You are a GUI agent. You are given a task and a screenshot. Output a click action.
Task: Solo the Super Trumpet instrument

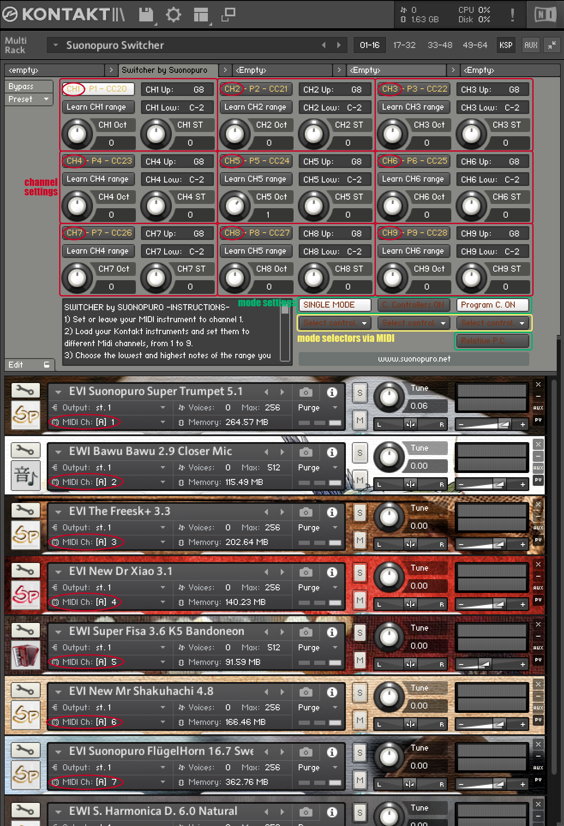[360, 393]
